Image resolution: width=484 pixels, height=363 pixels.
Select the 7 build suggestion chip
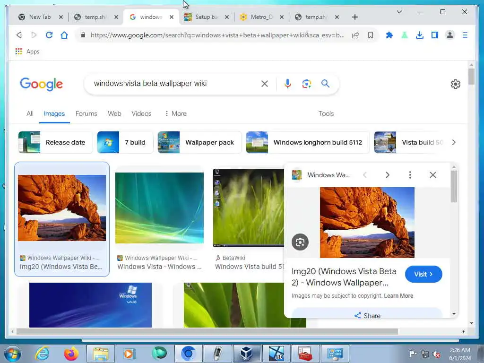[x=125, y=142]
